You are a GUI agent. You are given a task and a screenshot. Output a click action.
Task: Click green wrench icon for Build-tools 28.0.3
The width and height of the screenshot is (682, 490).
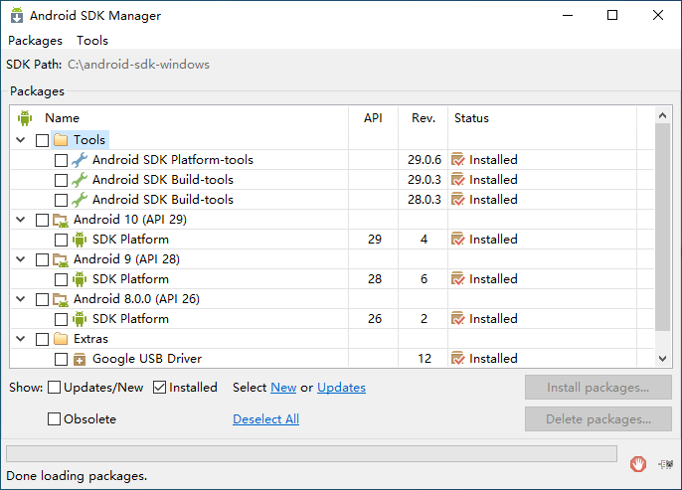(80, 200)
